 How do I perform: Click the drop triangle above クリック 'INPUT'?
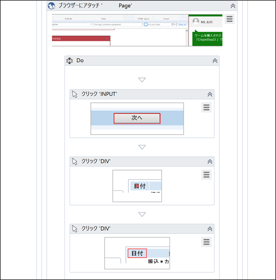(142, 79)
